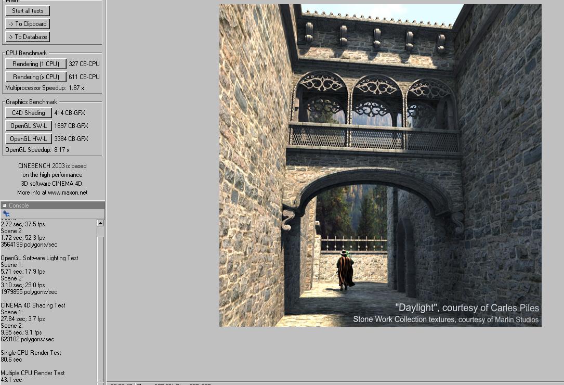Click the Console panel title bar
The height and width of the screenshot is (385, 564).
pos(53,206)
